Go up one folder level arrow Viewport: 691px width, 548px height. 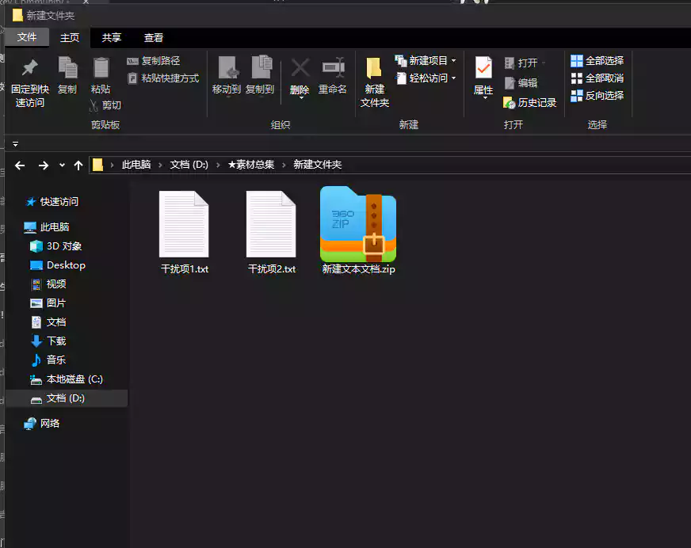(x=78, y=165)
